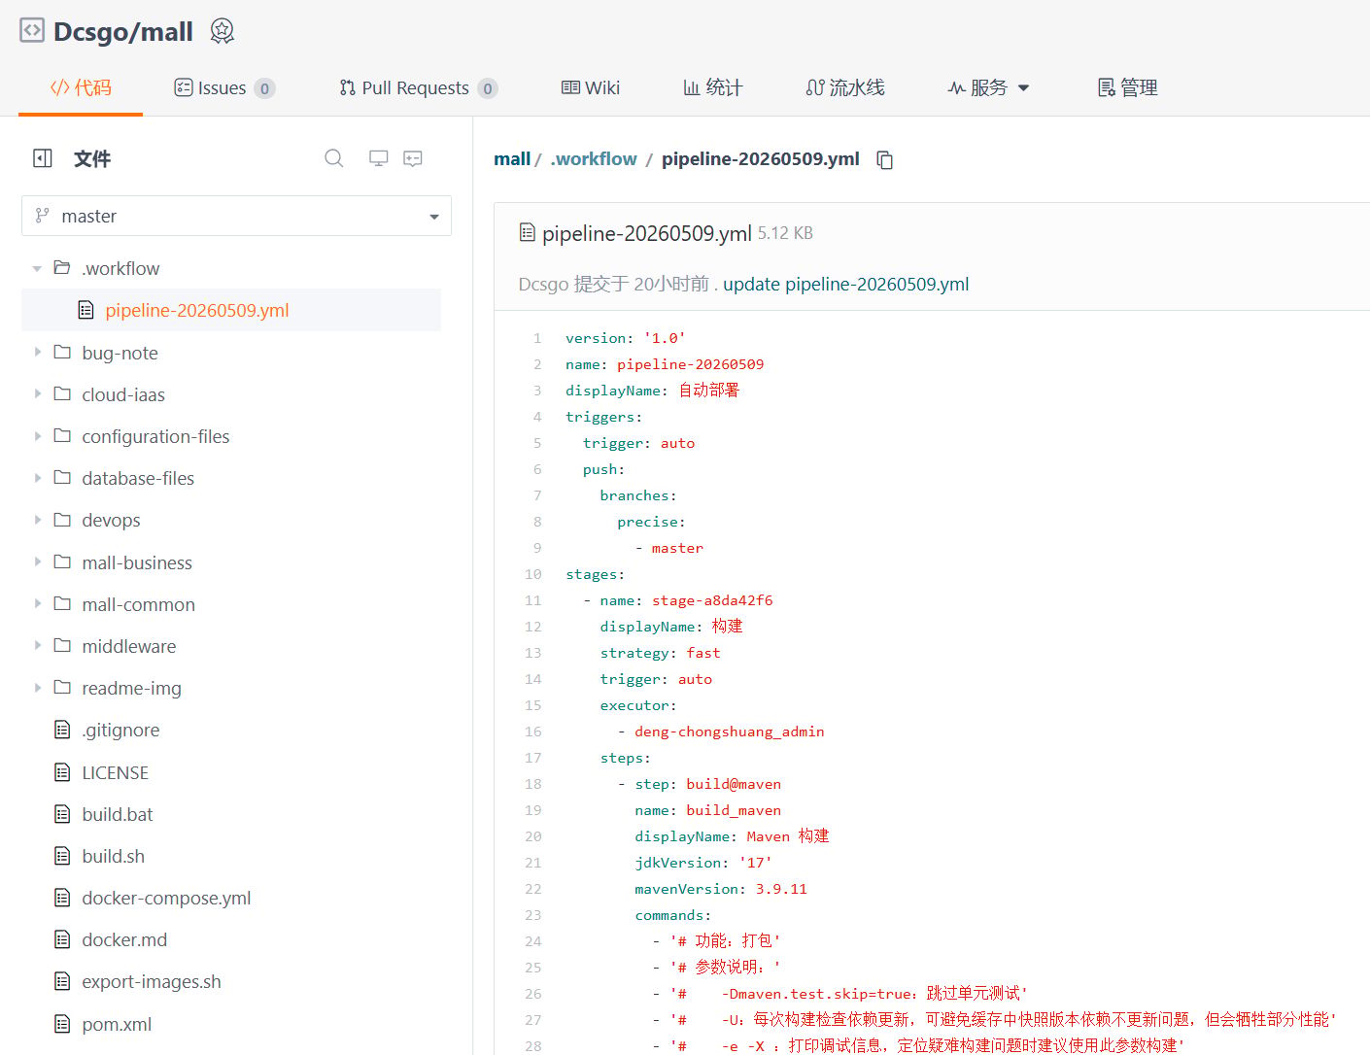The image size is (1370, 1055).
Task: Click the file icon beside docker.md
Action: 62,939
